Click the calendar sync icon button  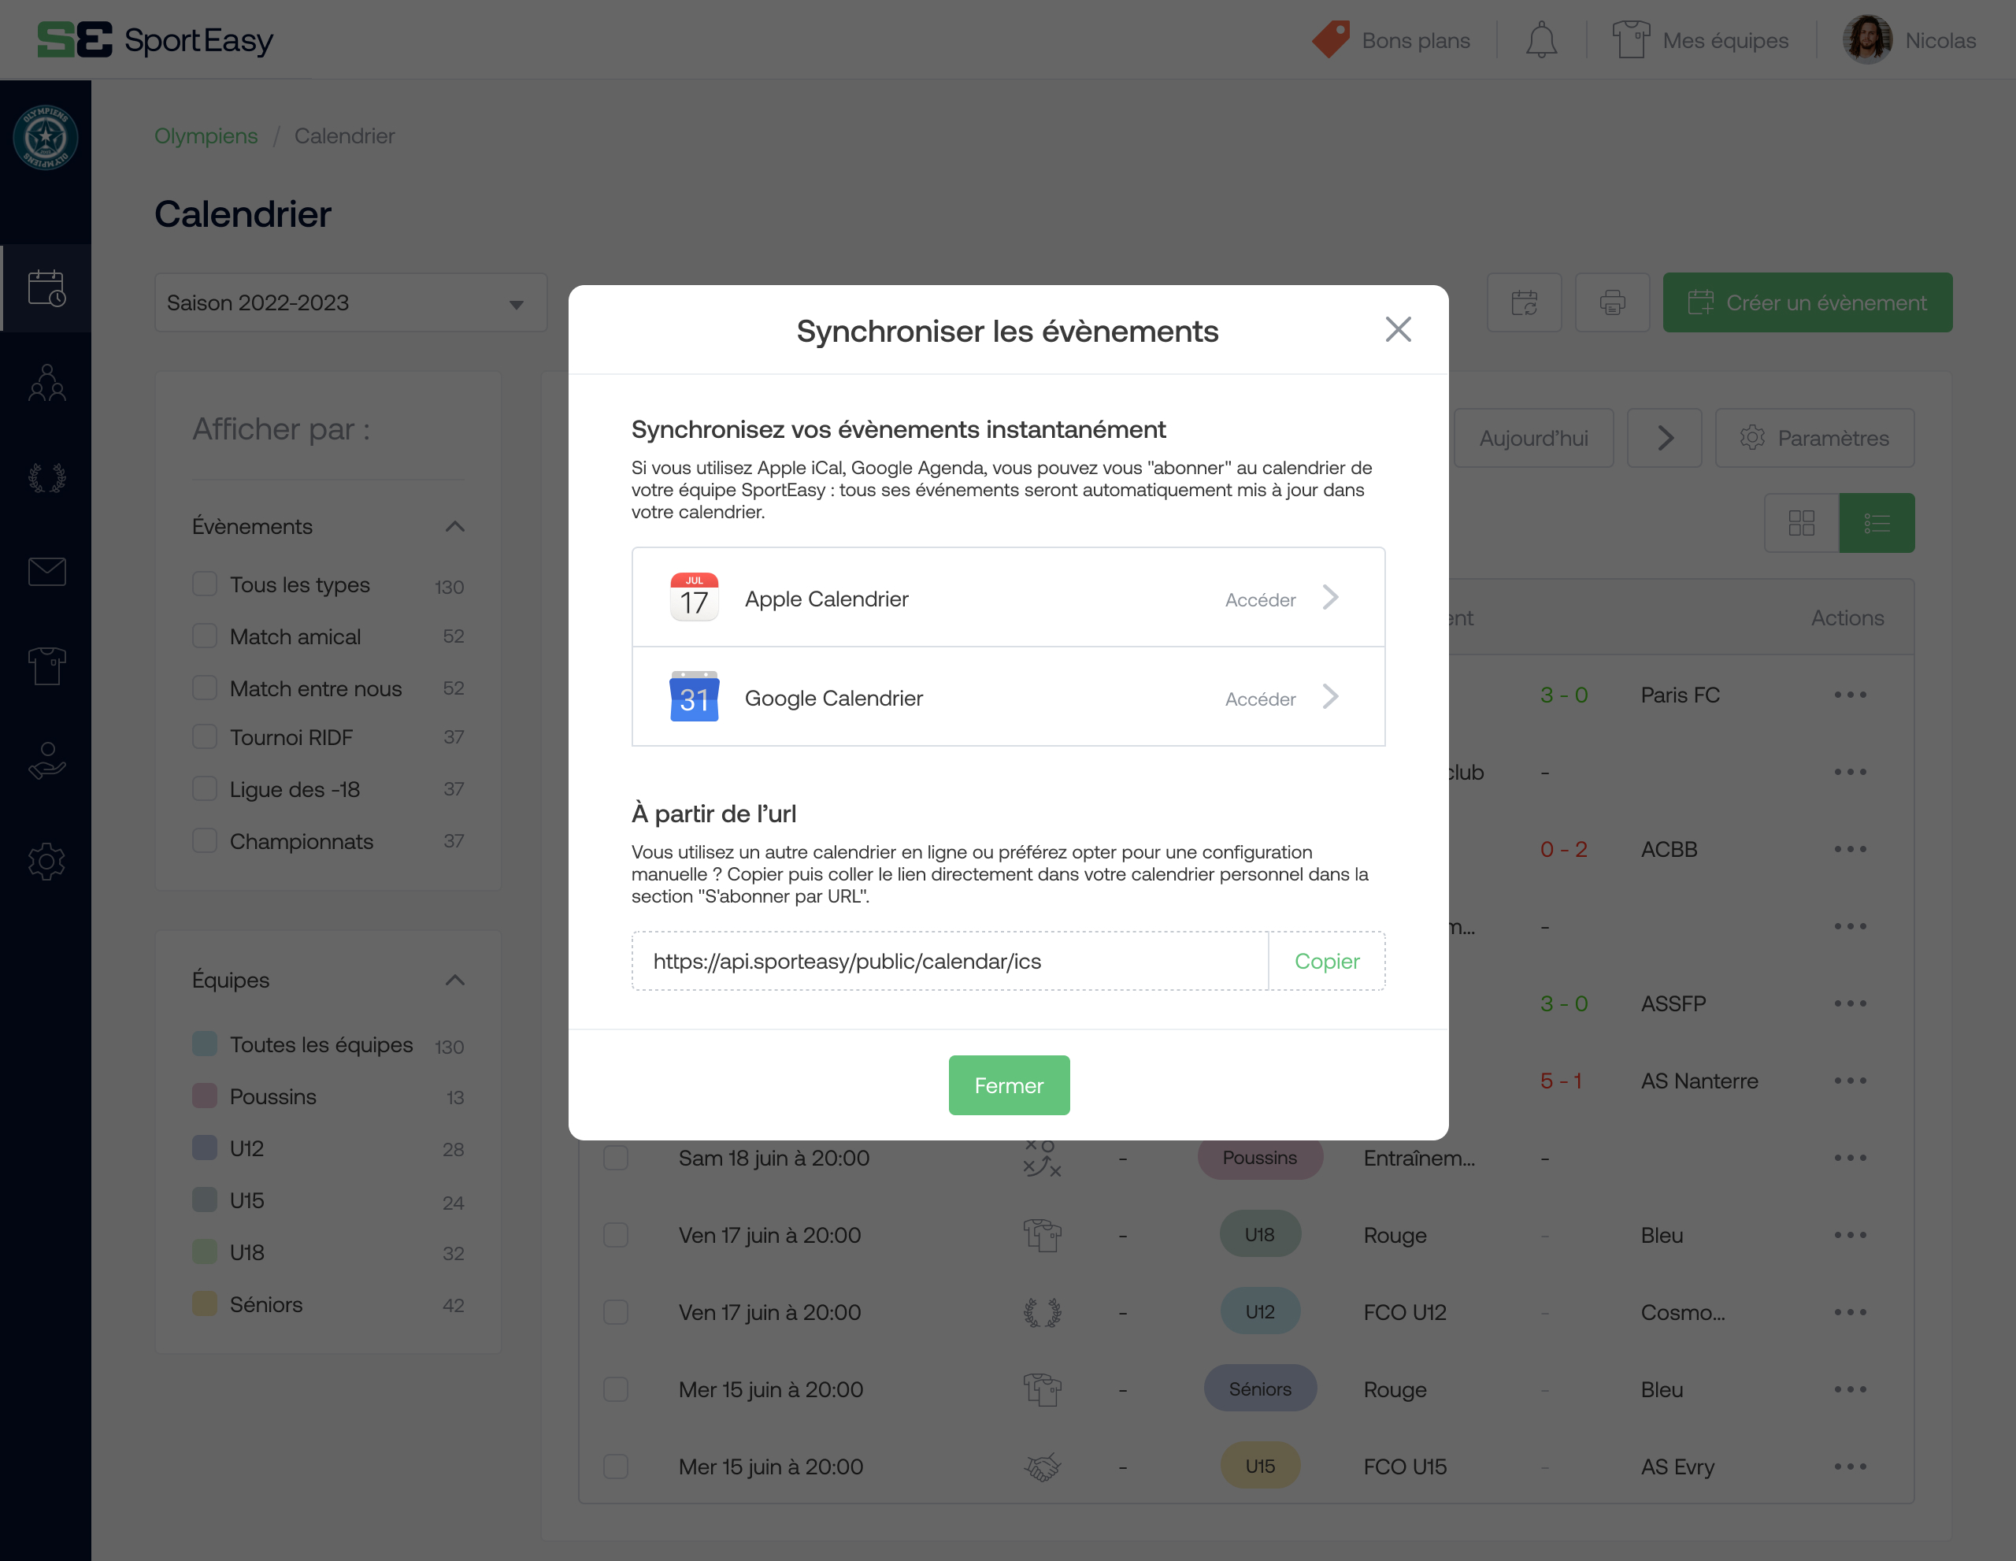[1524, 302]
